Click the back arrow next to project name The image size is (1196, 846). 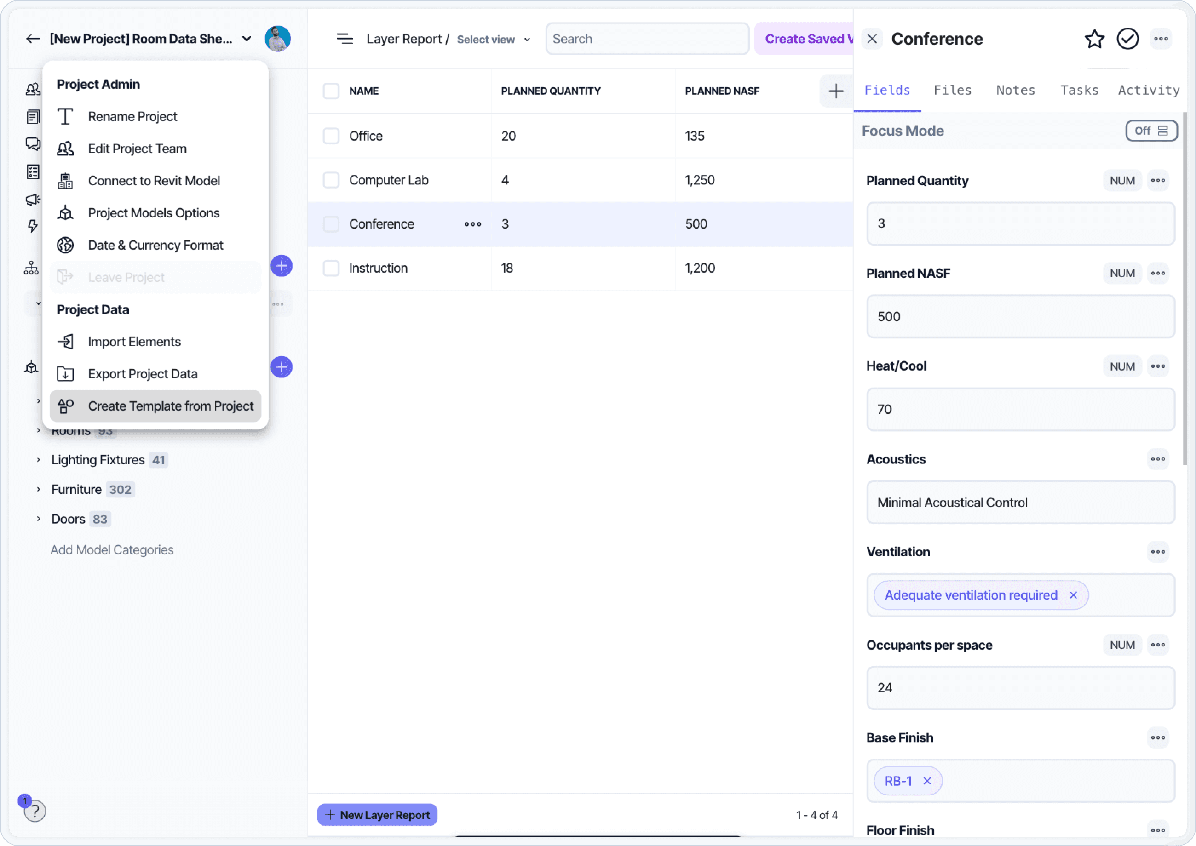point(33,39)
